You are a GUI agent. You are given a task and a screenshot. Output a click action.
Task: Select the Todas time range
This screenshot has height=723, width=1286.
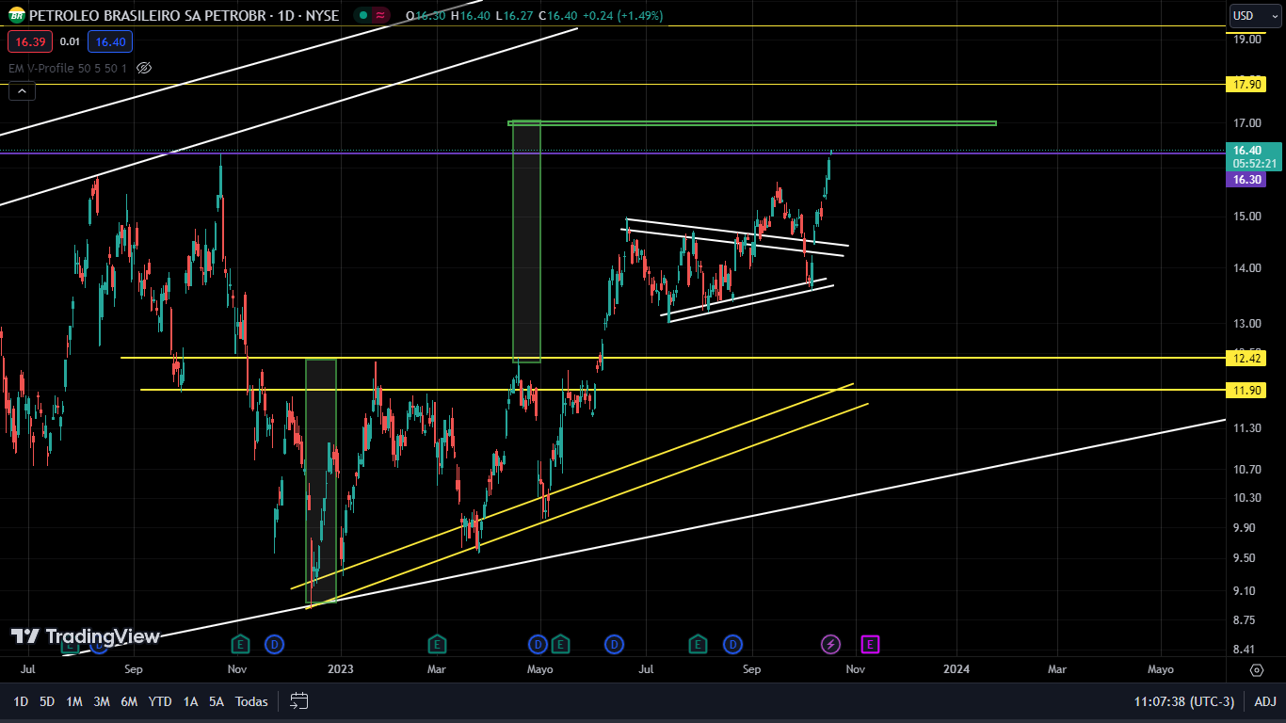[251, 701]
